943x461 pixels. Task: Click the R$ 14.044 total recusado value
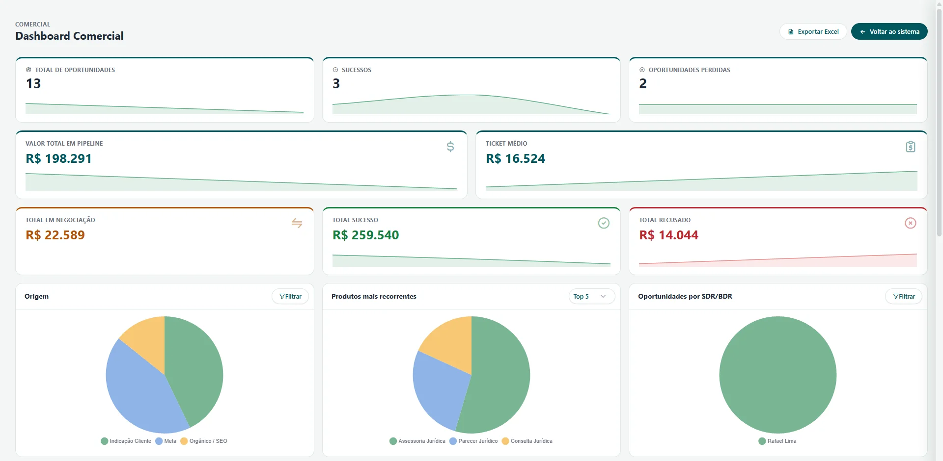668,235
